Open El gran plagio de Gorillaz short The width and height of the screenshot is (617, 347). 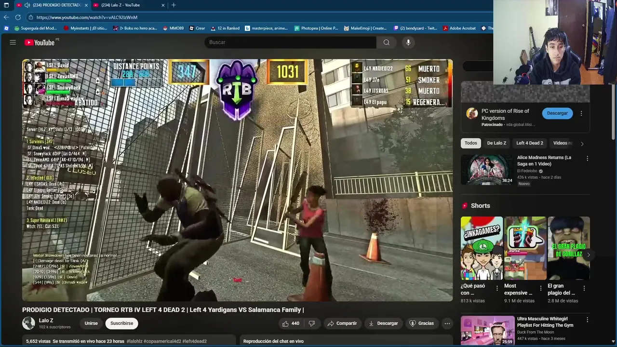[569, 248]
